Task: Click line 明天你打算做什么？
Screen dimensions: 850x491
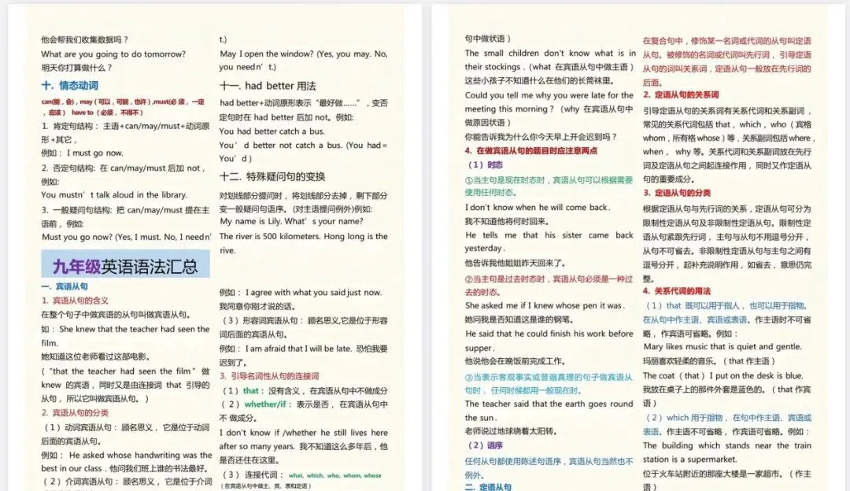Action: click(x=76, y=68)
